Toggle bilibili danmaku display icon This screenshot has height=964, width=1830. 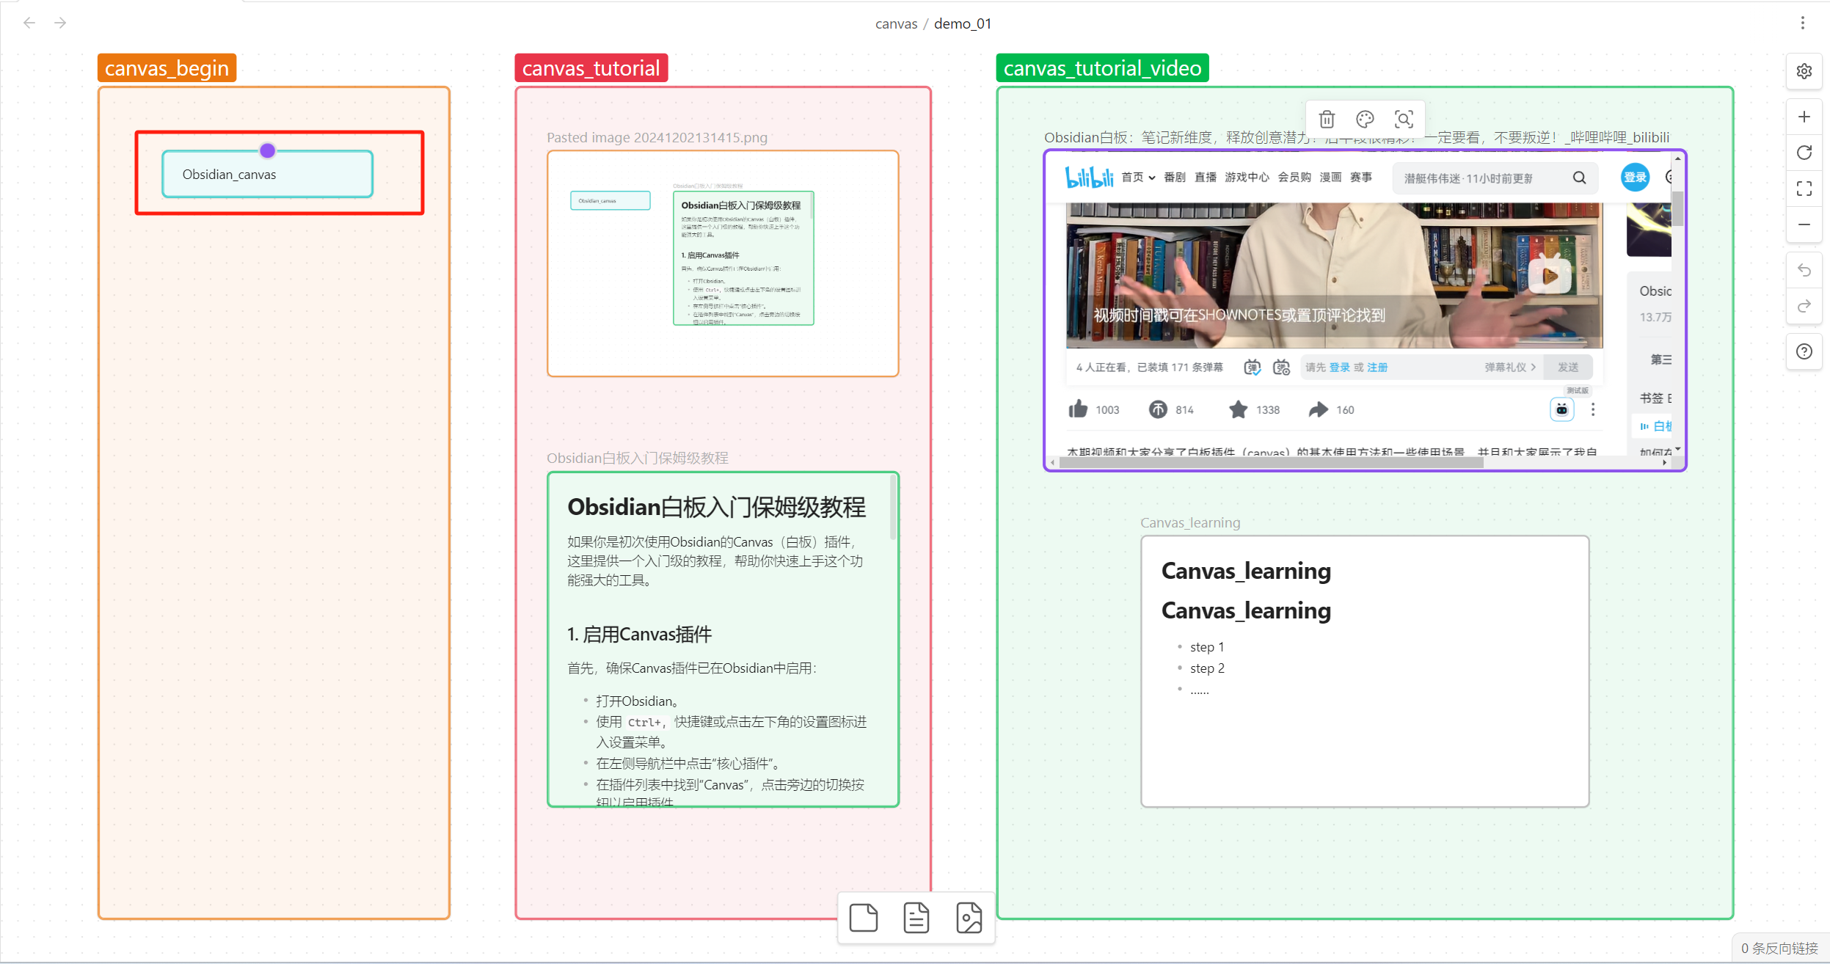(1252, 367)
